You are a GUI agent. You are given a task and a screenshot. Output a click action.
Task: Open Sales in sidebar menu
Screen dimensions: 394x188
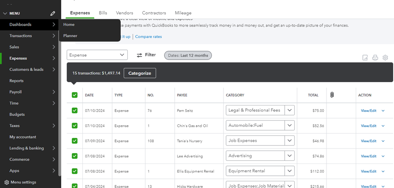(30, 47)
